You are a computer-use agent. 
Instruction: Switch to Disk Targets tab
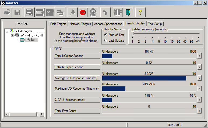[x=58, y=24]
